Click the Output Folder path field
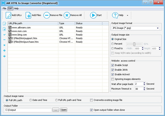The image size is (165, 116). pyautogui.click(x=28, y=110)
